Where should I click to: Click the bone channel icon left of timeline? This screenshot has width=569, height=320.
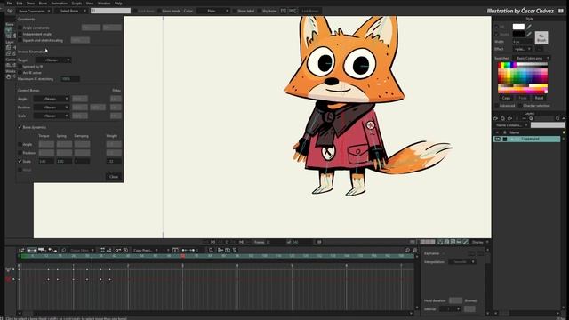(x=8, y=269)
